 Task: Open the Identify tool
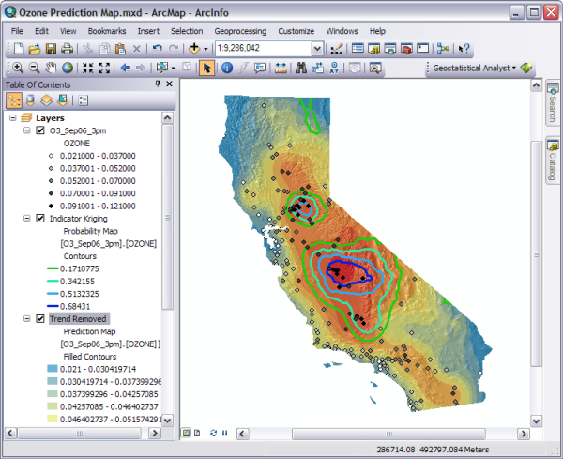coord(226,68)
